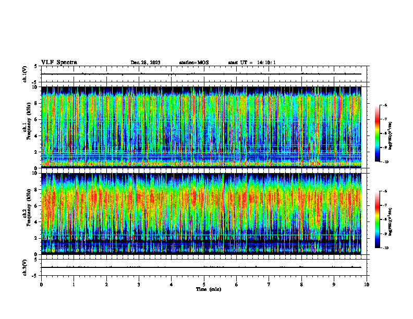Viewport: 413px width, 319px height.
Task: Click the "3" tick on the time axis
Action: [x=139, y=285]
